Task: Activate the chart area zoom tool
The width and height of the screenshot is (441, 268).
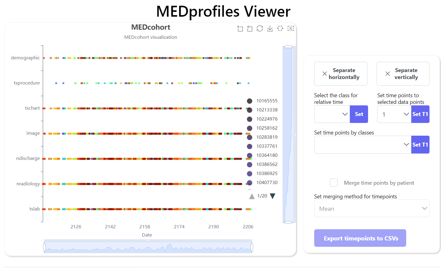Action: point(240,28)
